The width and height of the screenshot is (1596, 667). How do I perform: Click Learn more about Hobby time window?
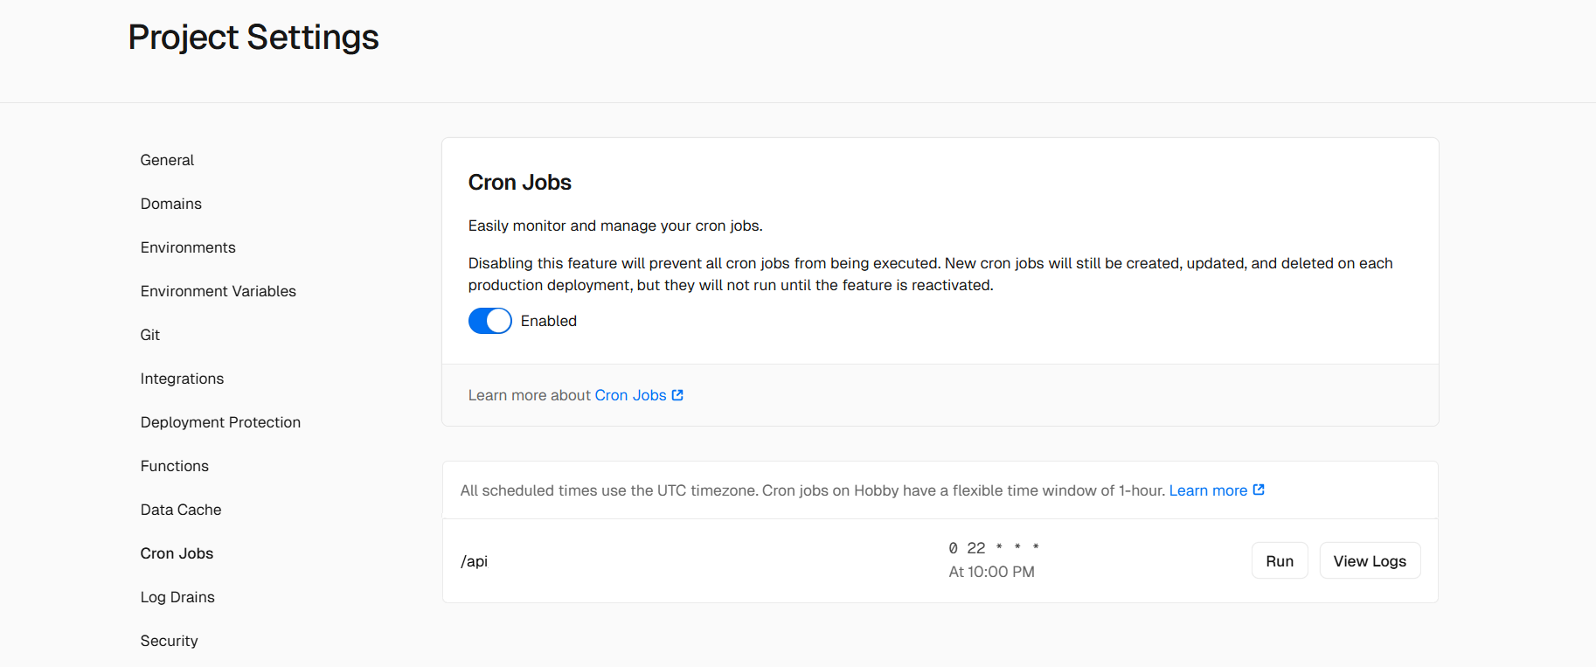tap(1208, 490)
